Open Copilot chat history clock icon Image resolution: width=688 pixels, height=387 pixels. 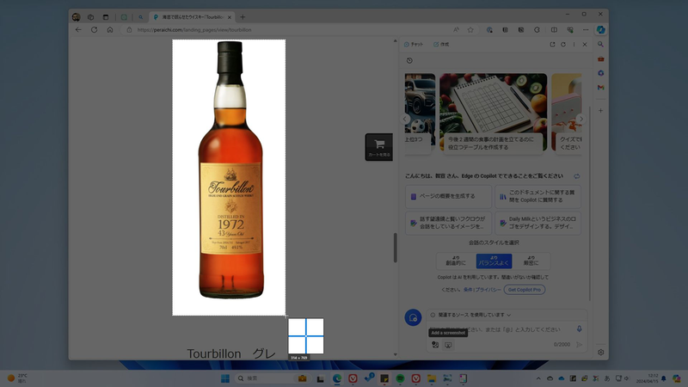409,60
